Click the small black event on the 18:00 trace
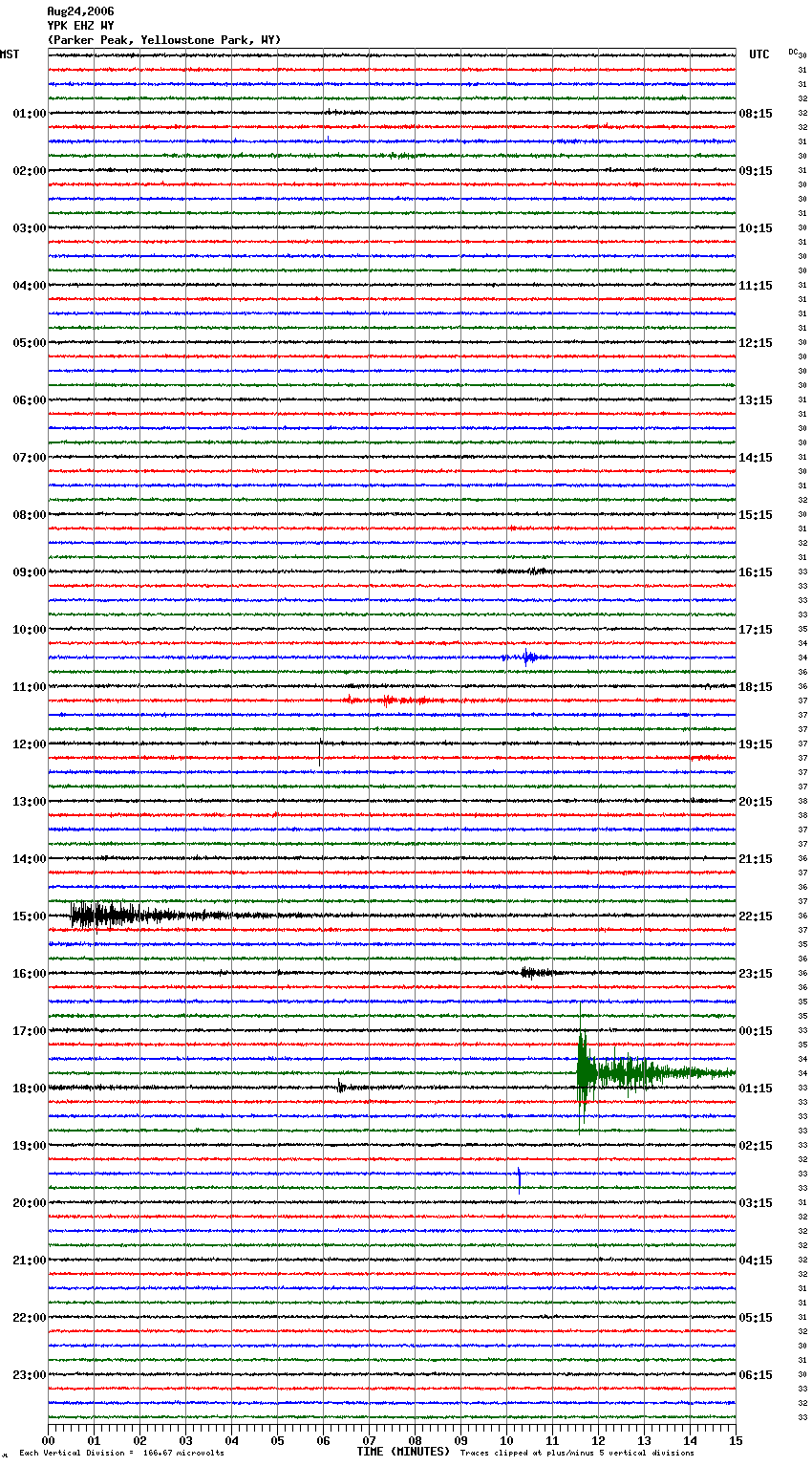 coord(344,1087)
